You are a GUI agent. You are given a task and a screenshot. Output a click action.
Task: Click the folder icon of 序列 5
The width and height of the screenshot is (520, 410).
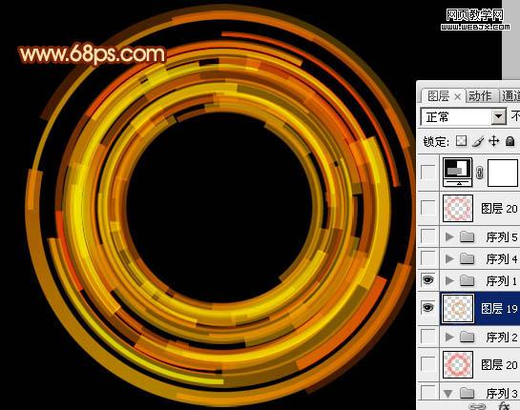point(468,236)
